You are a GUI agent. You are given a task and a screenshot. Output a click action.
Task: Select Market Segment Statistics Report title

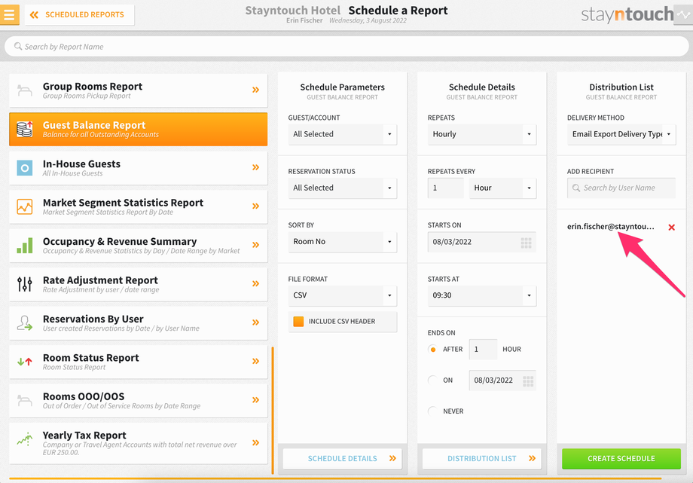123,203
